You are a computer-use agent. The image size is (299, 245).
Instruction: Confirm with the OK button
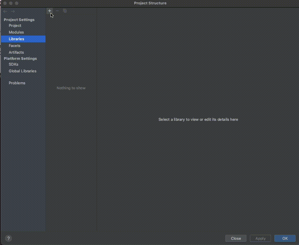click(x=285, y=238)
